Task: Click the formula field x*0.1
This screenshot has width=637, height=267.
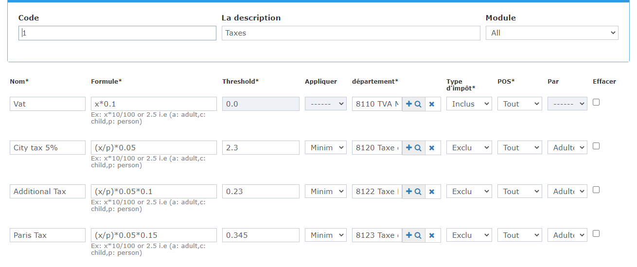Action: 154,104
